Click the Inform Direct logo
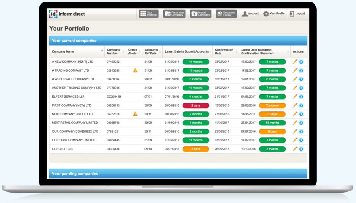Screen dimensions: 356x203 click(67, 14)
